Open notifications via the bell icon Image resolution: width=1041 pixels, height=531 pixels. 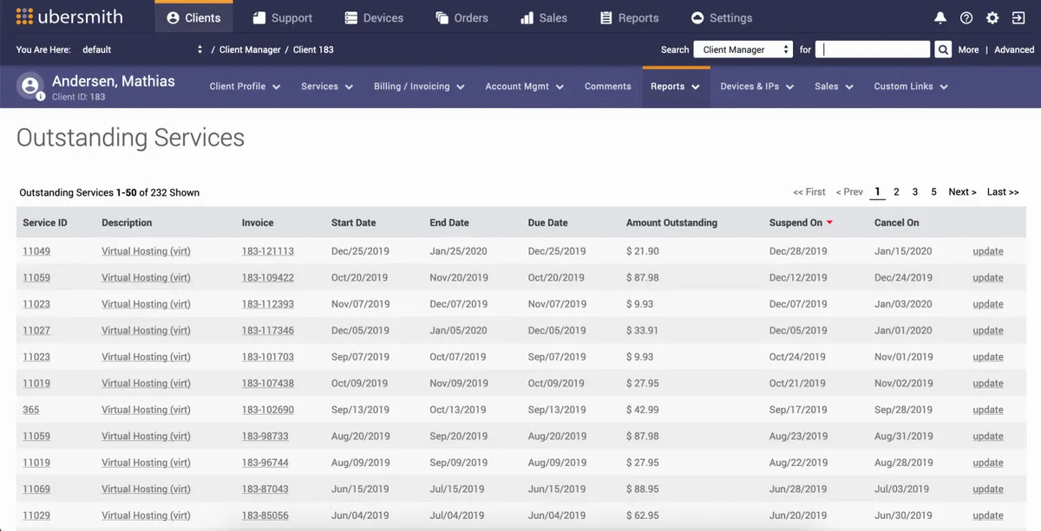(940, 16)
